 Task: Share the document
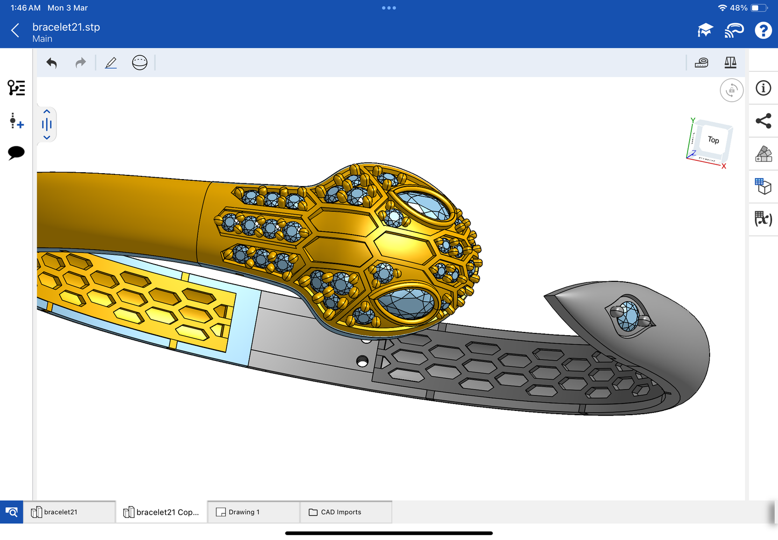[x=763, y=121]
